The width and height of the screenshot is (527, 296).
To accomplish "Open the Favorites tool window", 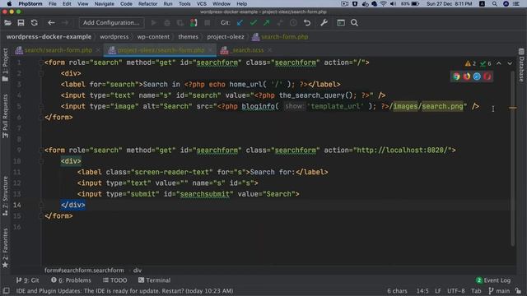I will 5,247.
